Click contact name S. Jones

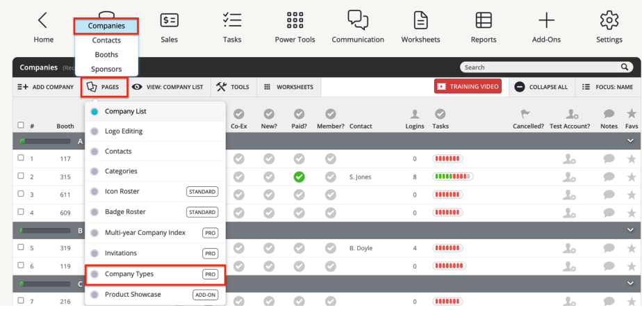click(x=361, y=177)
